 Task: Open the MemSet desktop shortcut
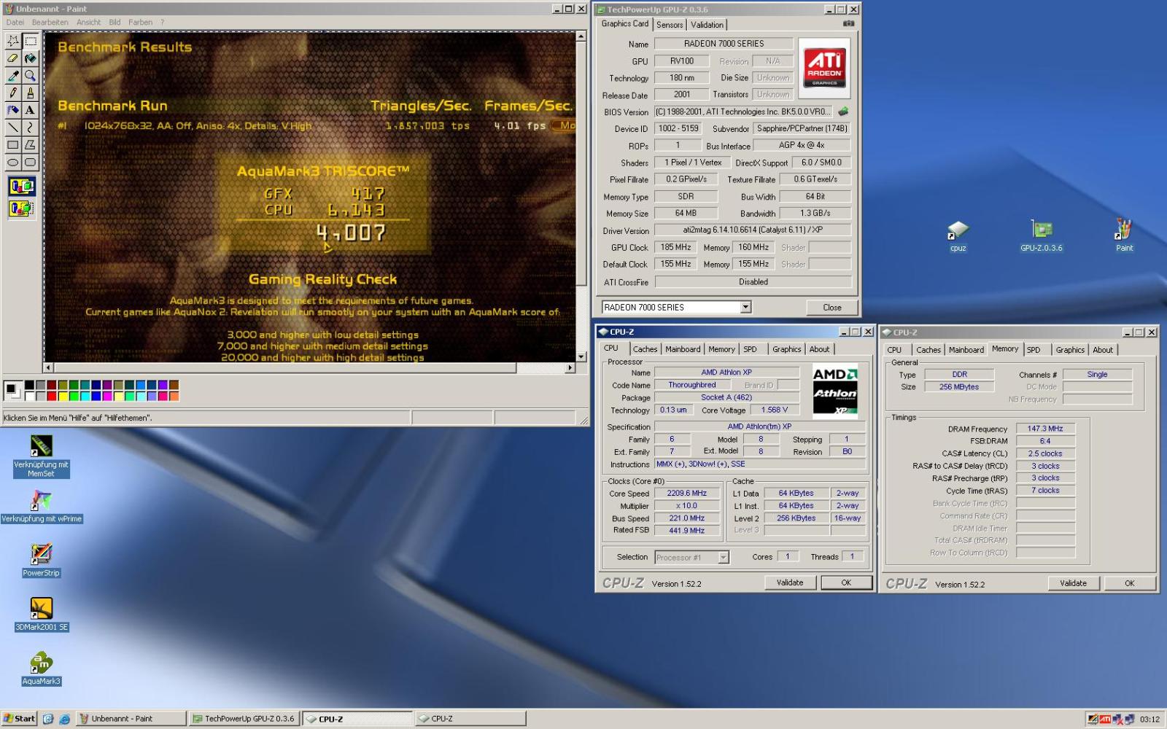click(x=41, y=456)
